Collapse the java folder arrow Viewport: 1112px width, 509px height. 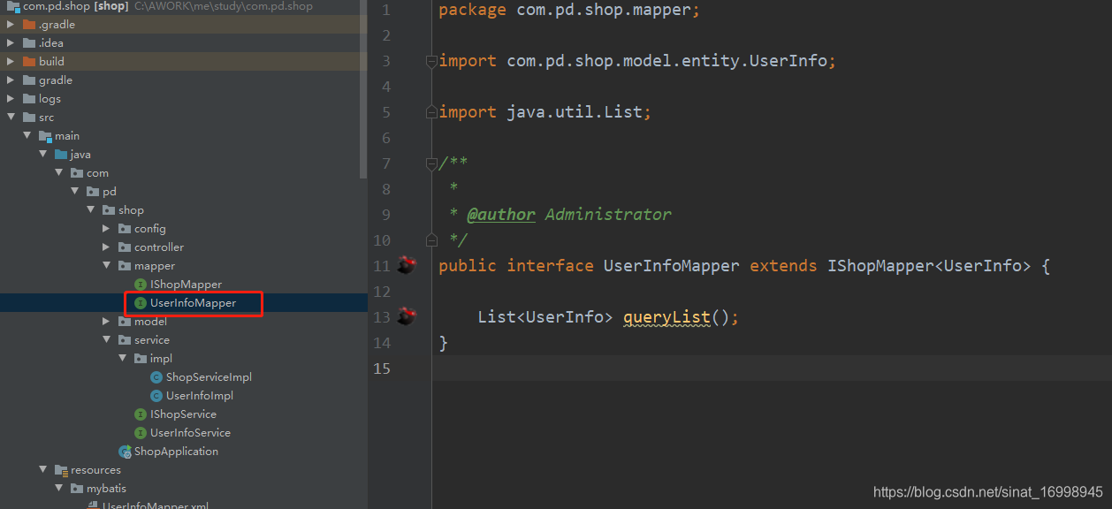(42, 154)
